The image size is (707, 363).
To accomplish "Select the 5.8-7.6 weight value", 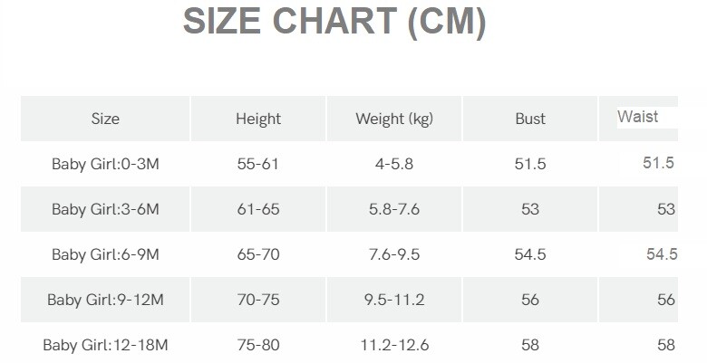I will coord(393,209).
